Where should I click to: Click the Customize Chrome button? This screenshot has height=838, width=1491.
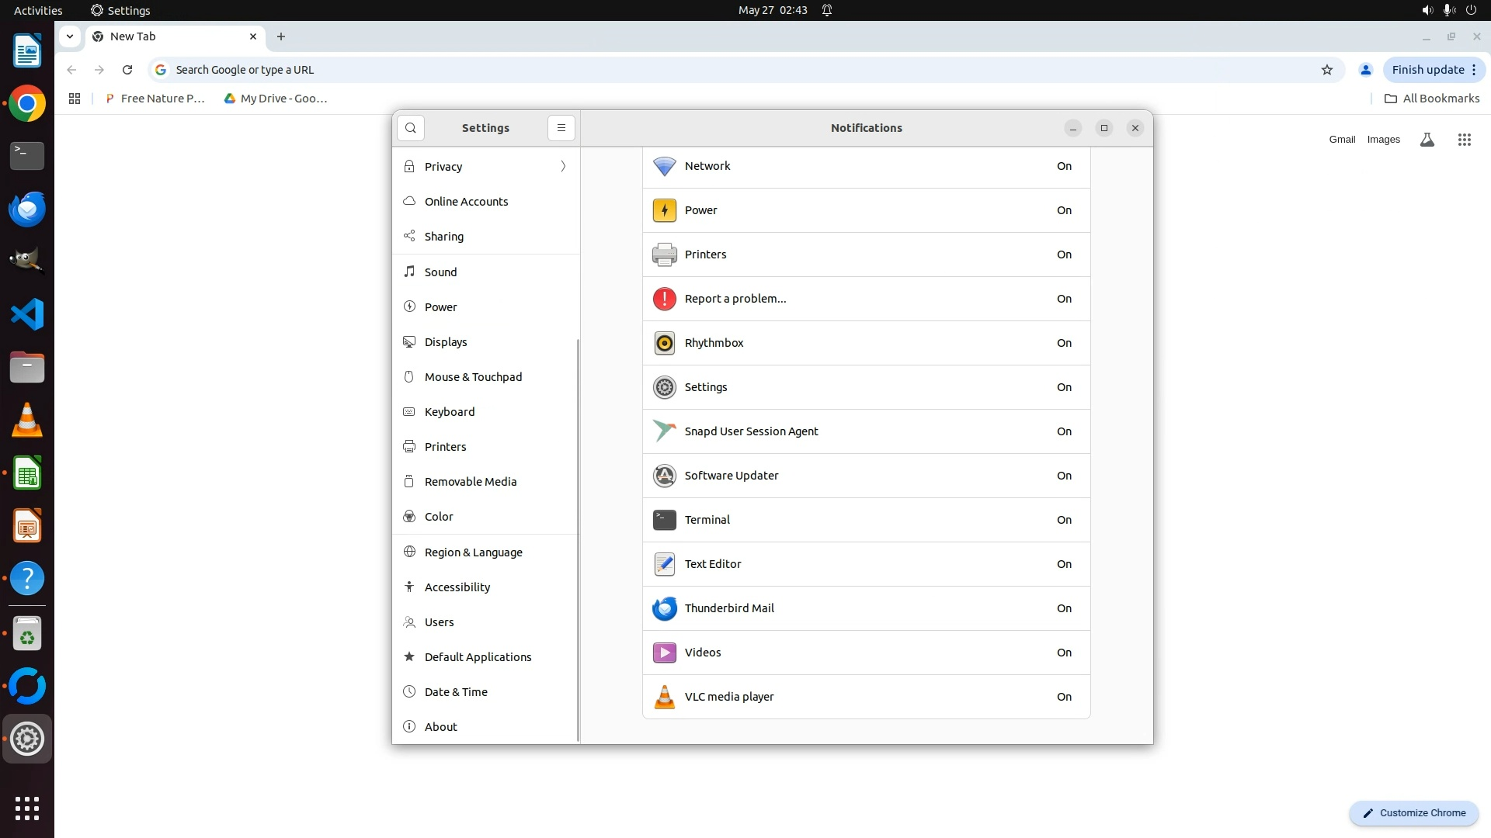coord(1413,813)
